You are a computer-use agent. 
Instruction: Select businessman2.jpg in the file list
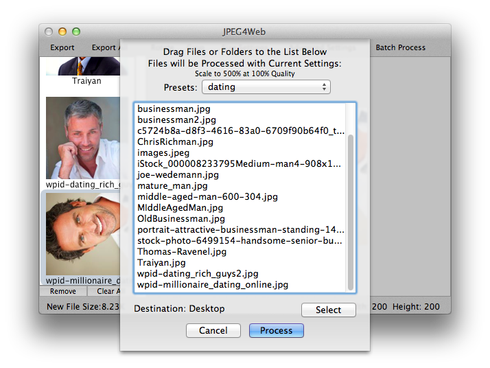pyautogui.click(x=241, y=119)
